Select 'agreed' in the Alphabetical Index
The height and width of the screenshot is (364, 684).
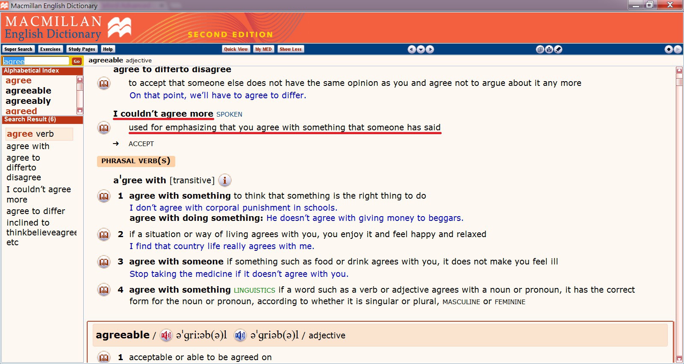21,111
